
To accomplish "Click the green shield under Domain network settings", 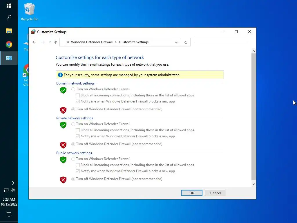I will [63, 90].
